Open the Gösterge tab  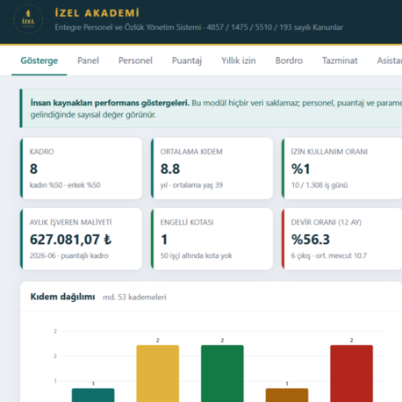(x=39, y=61)
